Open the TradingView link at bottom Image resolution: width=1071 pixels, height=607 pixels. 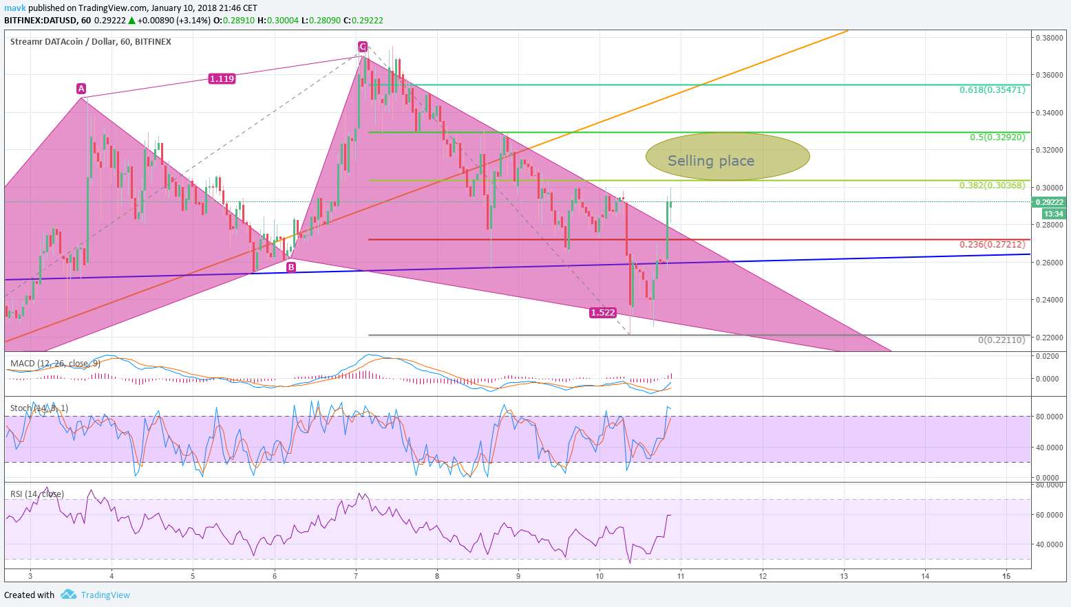(x=105, y=595)
